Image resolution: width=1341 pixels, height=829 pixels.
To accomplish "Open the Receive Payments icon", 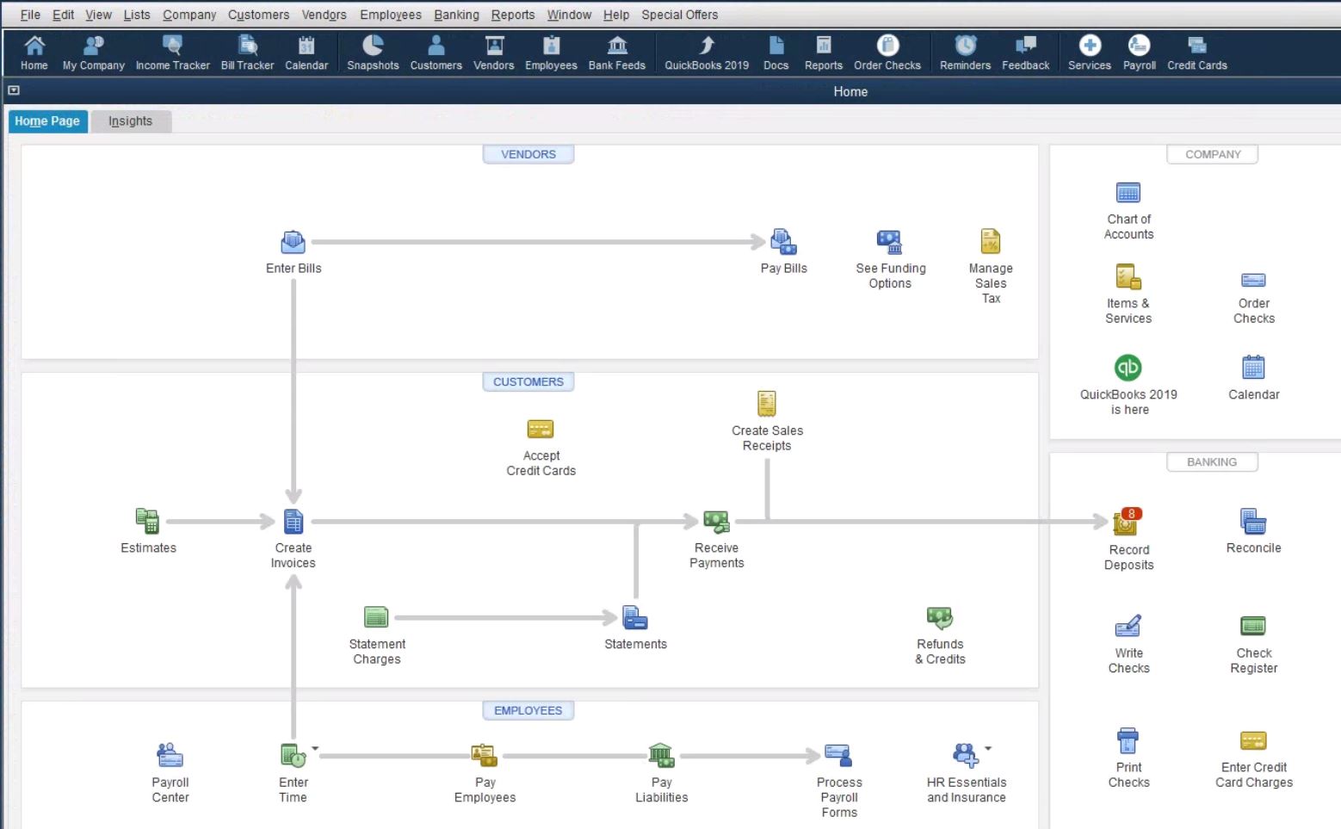I will 717,522.
